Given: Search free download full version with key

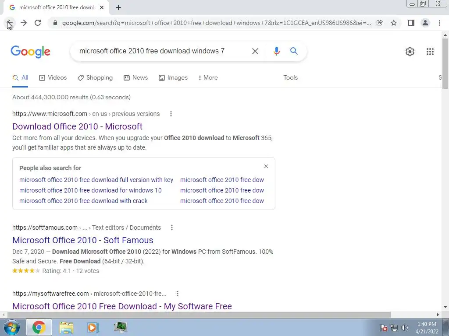Looking at the screenshot, I should click(96, 180).
